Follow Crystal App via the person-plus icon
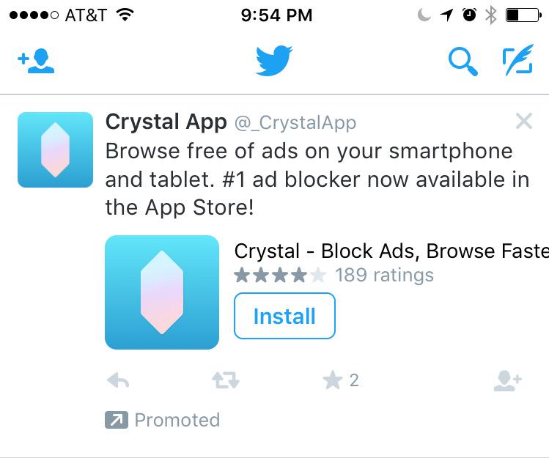The image size is (549, 458). (x=507, y=380)
